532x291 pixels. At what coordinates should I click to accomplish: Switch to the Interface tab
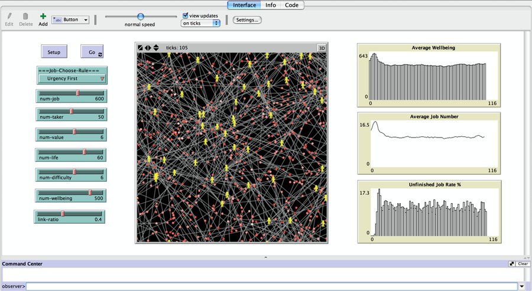pos(244,5)
